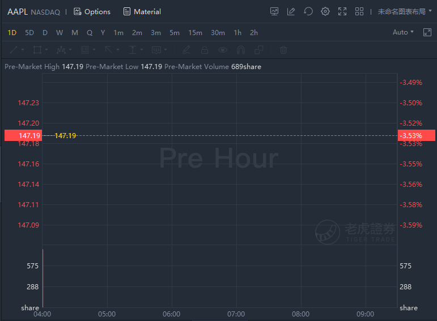Image resolution: width=437 pixels, height=321 pixels.
Task: Switch to 5m interval
Action: 175,33
